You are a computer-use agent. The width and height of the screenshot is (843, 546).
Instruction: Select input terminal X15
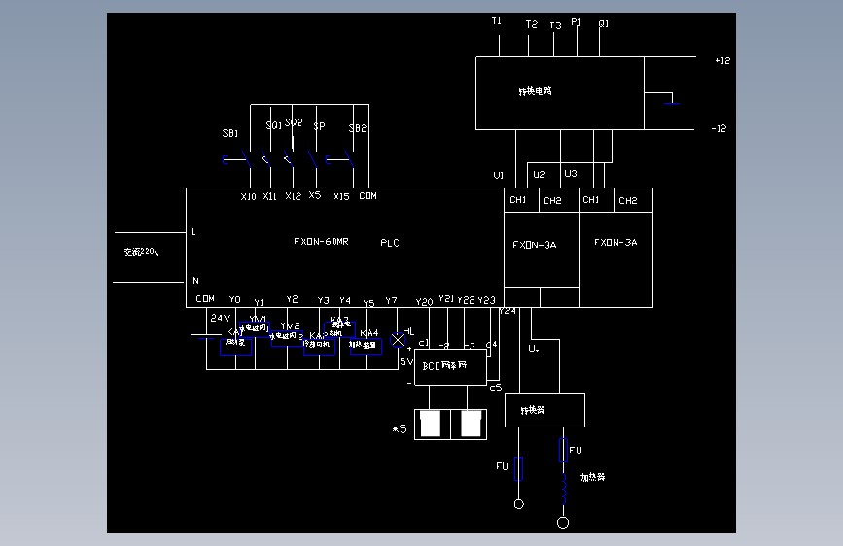point(341,196)
